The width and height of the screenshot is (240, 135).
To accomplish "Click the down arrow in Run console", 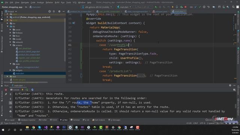I will 10,99.
